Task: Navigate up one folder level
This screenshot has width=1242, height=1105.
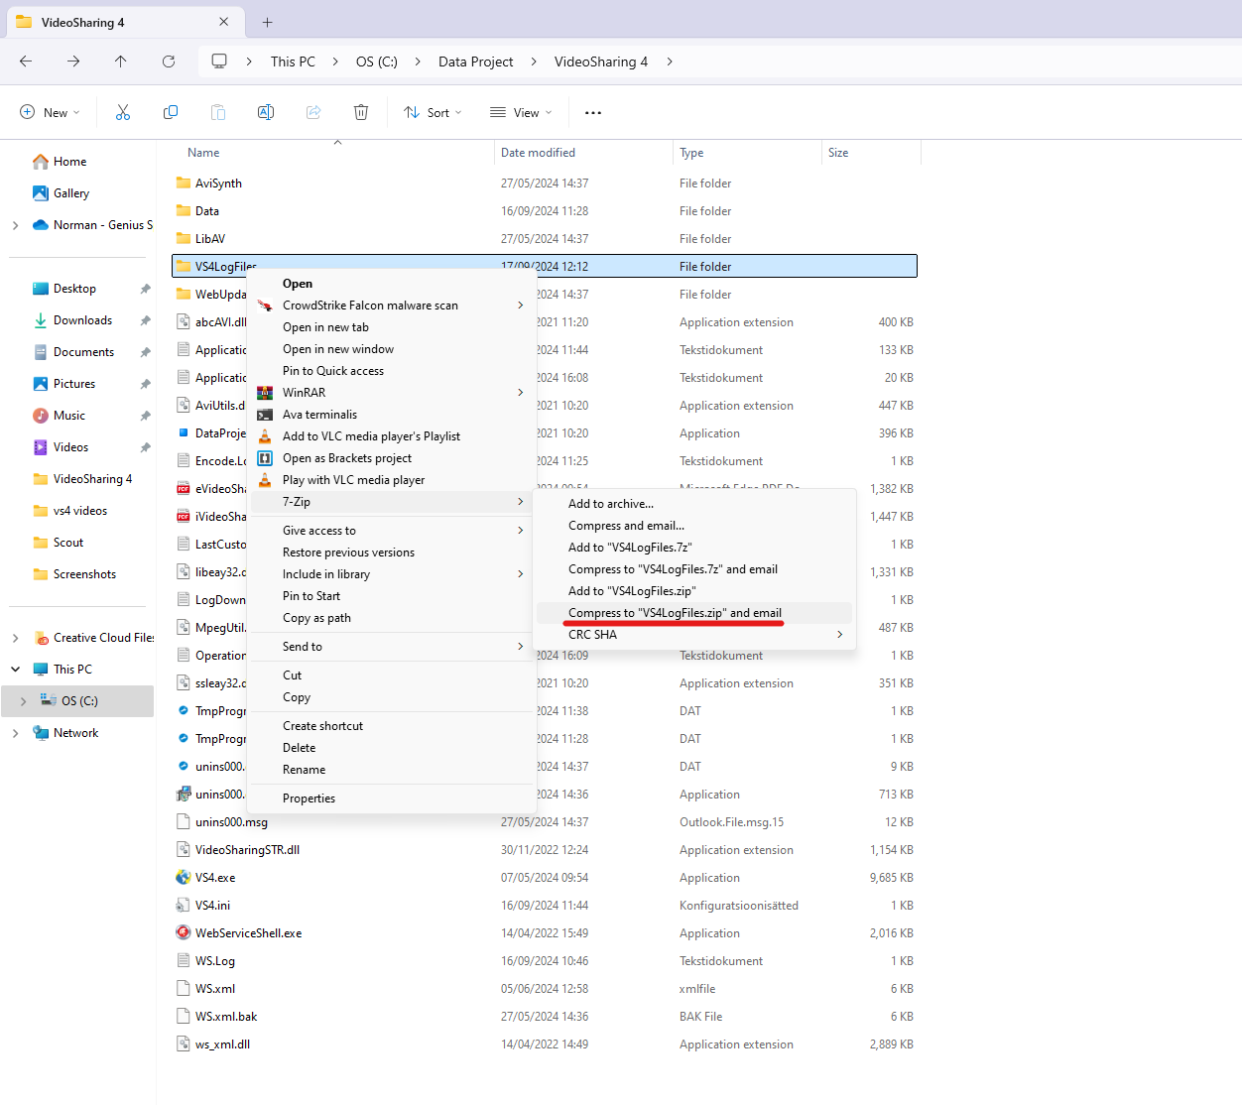Action: pyautogui.click(x=121, y=61)
